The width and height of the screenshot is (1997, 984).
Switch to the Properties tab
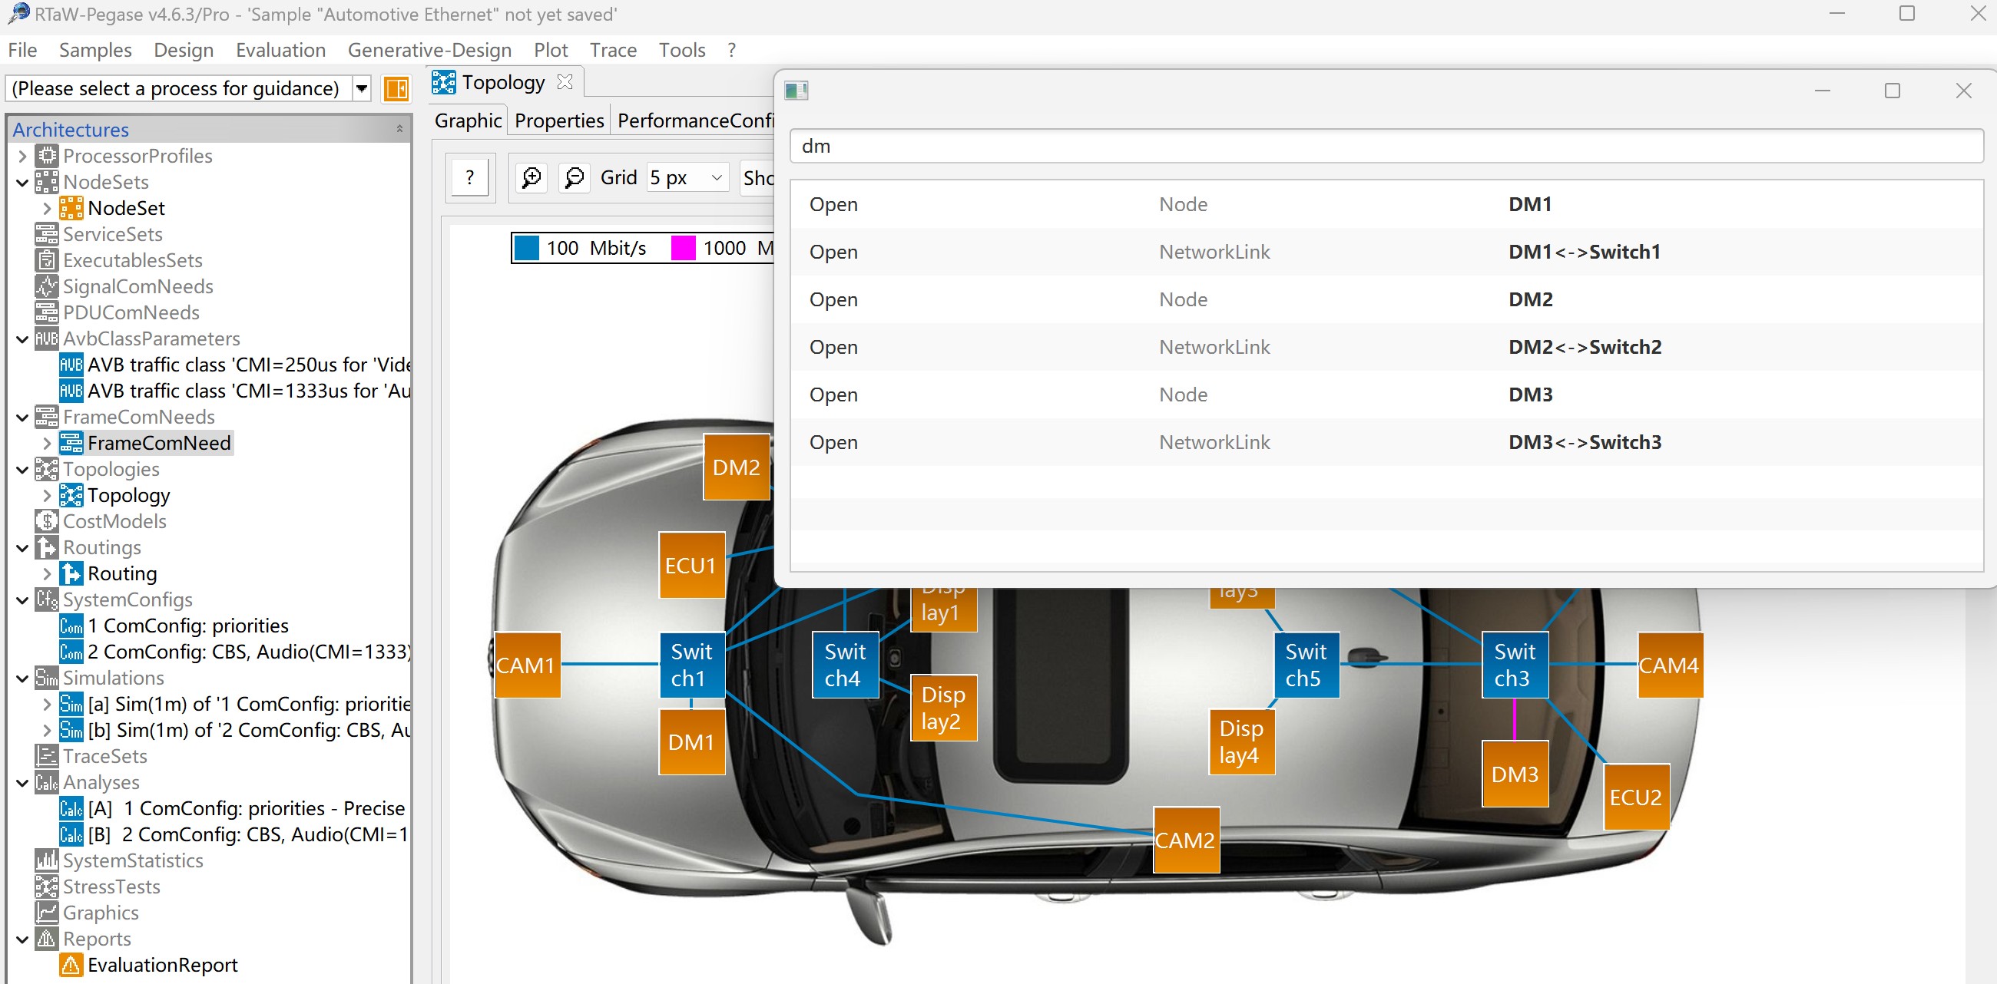(x=559, y=121)
